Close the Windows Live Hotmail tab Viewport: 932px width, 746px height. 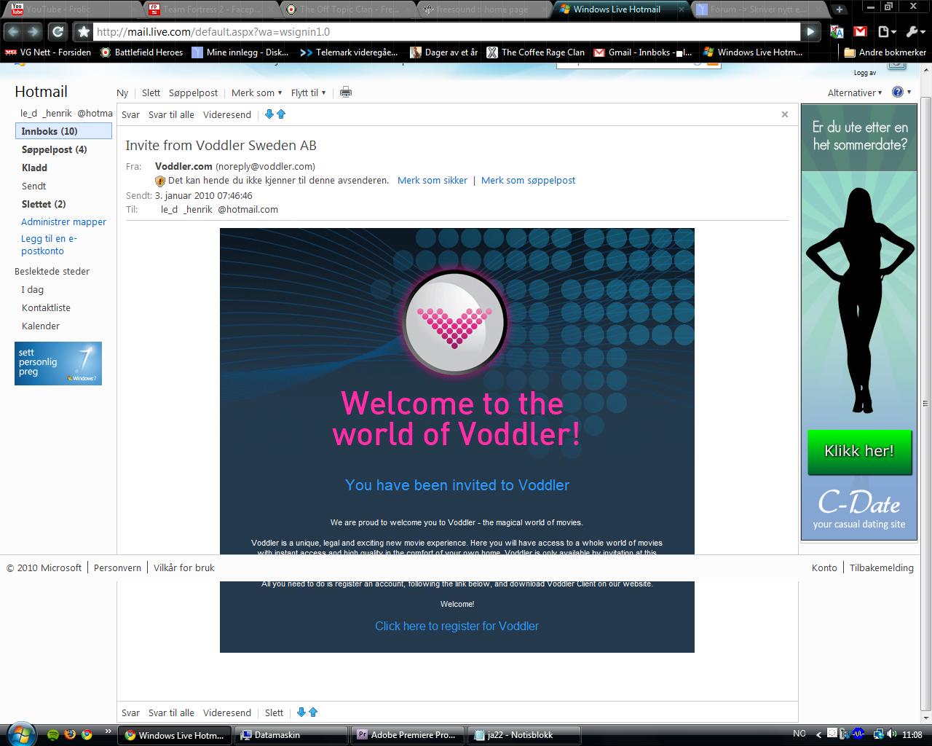pyautogui.click(x=682, y=9)
